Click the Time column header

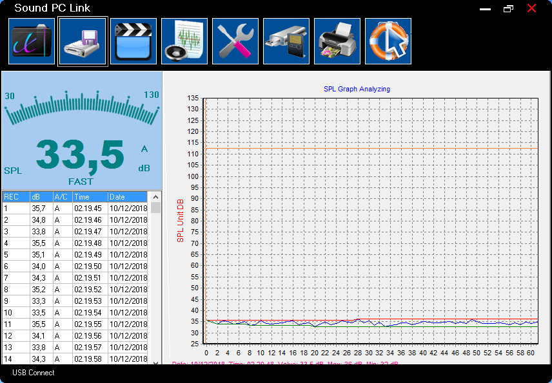[x=90, y=197]
